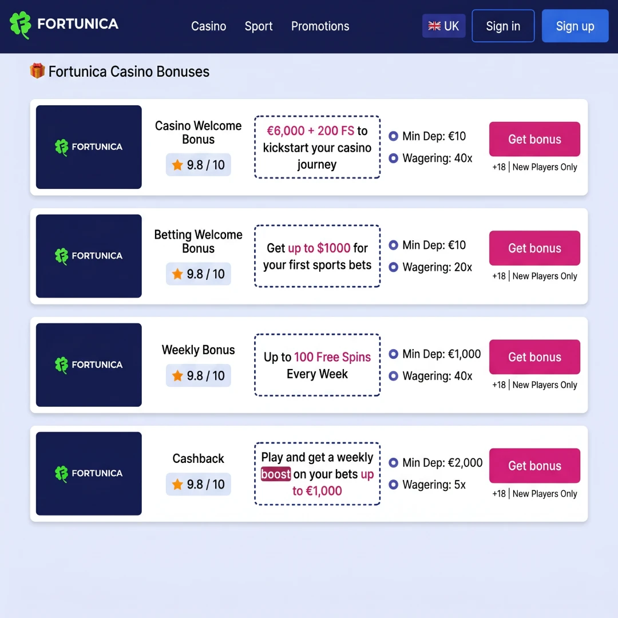Click the UK flag icon
Viewport: 618px width, 618px height.
433,26
